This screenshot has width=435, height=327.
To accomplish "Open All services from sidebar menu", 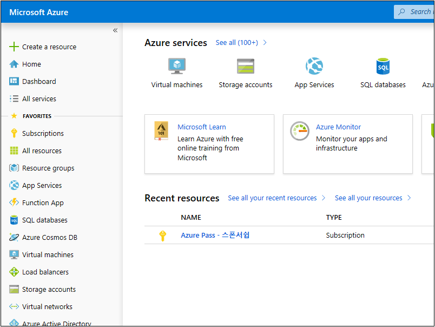I will (39, 99).
